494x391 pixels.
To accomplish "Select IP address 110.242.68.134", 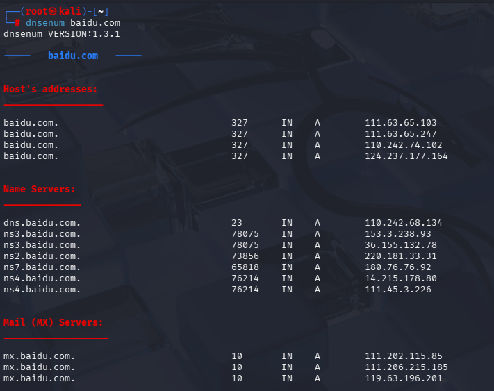I will click(x=404, y=223).
